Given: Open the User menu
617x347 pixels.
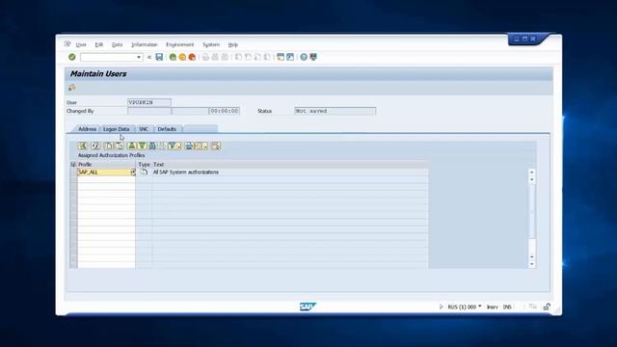Looking at the screenshot, I should pos(81,44).
